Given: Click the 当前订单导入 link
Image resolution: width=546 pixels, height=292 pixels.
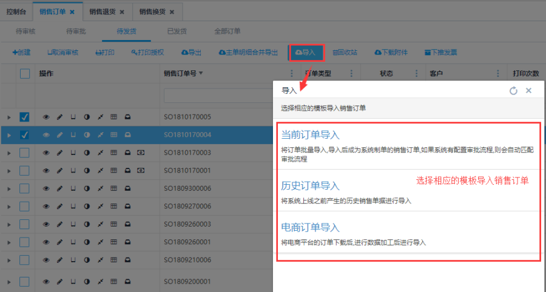Looking at the screenshot, I should [x=309, y=134].
